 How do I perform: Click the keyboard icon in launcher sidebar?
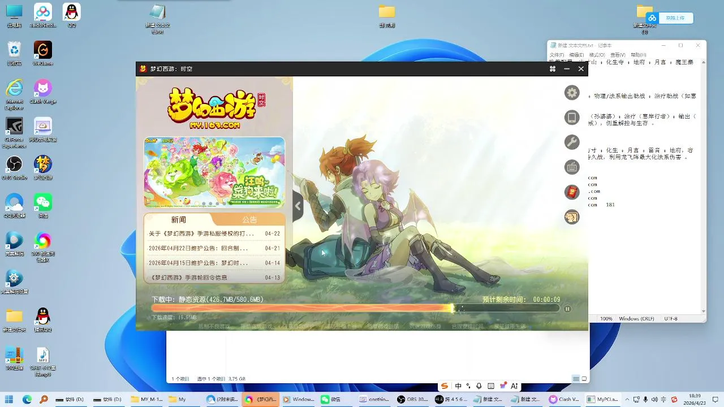click(572, 167)
